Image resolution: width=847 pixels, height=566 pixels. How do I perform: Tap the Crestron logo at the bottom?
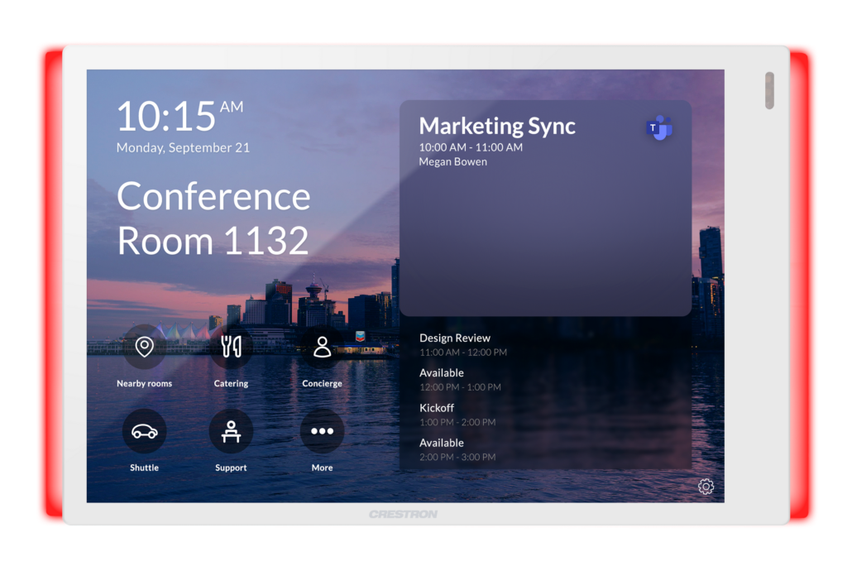tap(402, 514)
